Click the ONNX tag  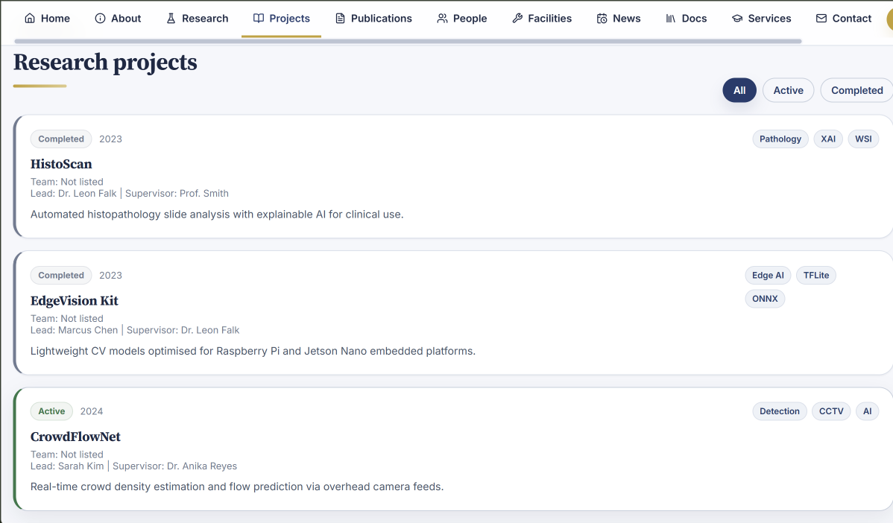[765, 299]
